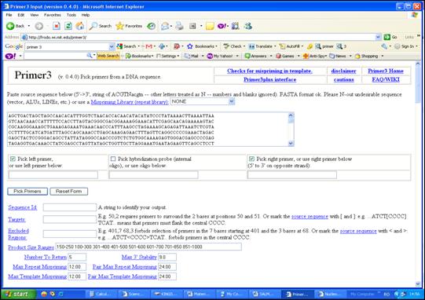
Task: Open My Yahoo! toolbar button
Action: [220, 56]
